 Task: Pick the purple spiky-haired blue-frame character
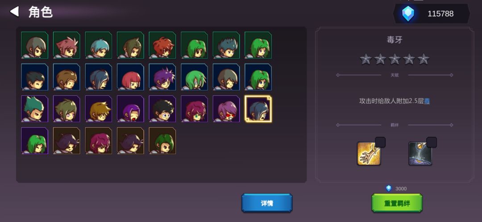click(x=162, y=77)
